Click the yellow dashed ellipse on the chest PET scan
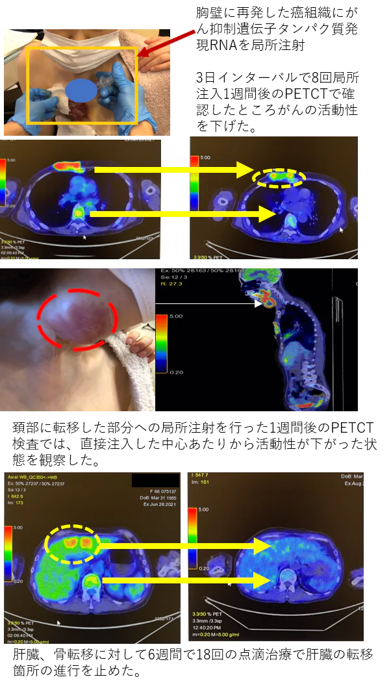 (277, 176)
